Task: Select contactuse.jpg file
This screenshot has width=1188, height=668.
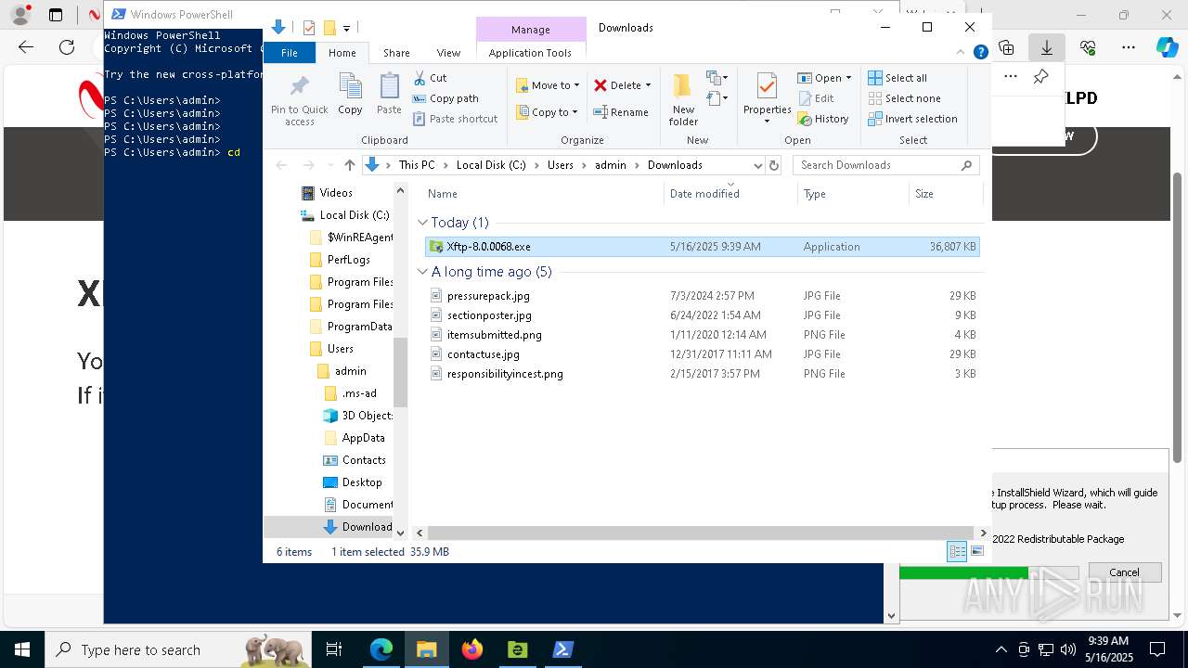Action: [x=702, y=354]
